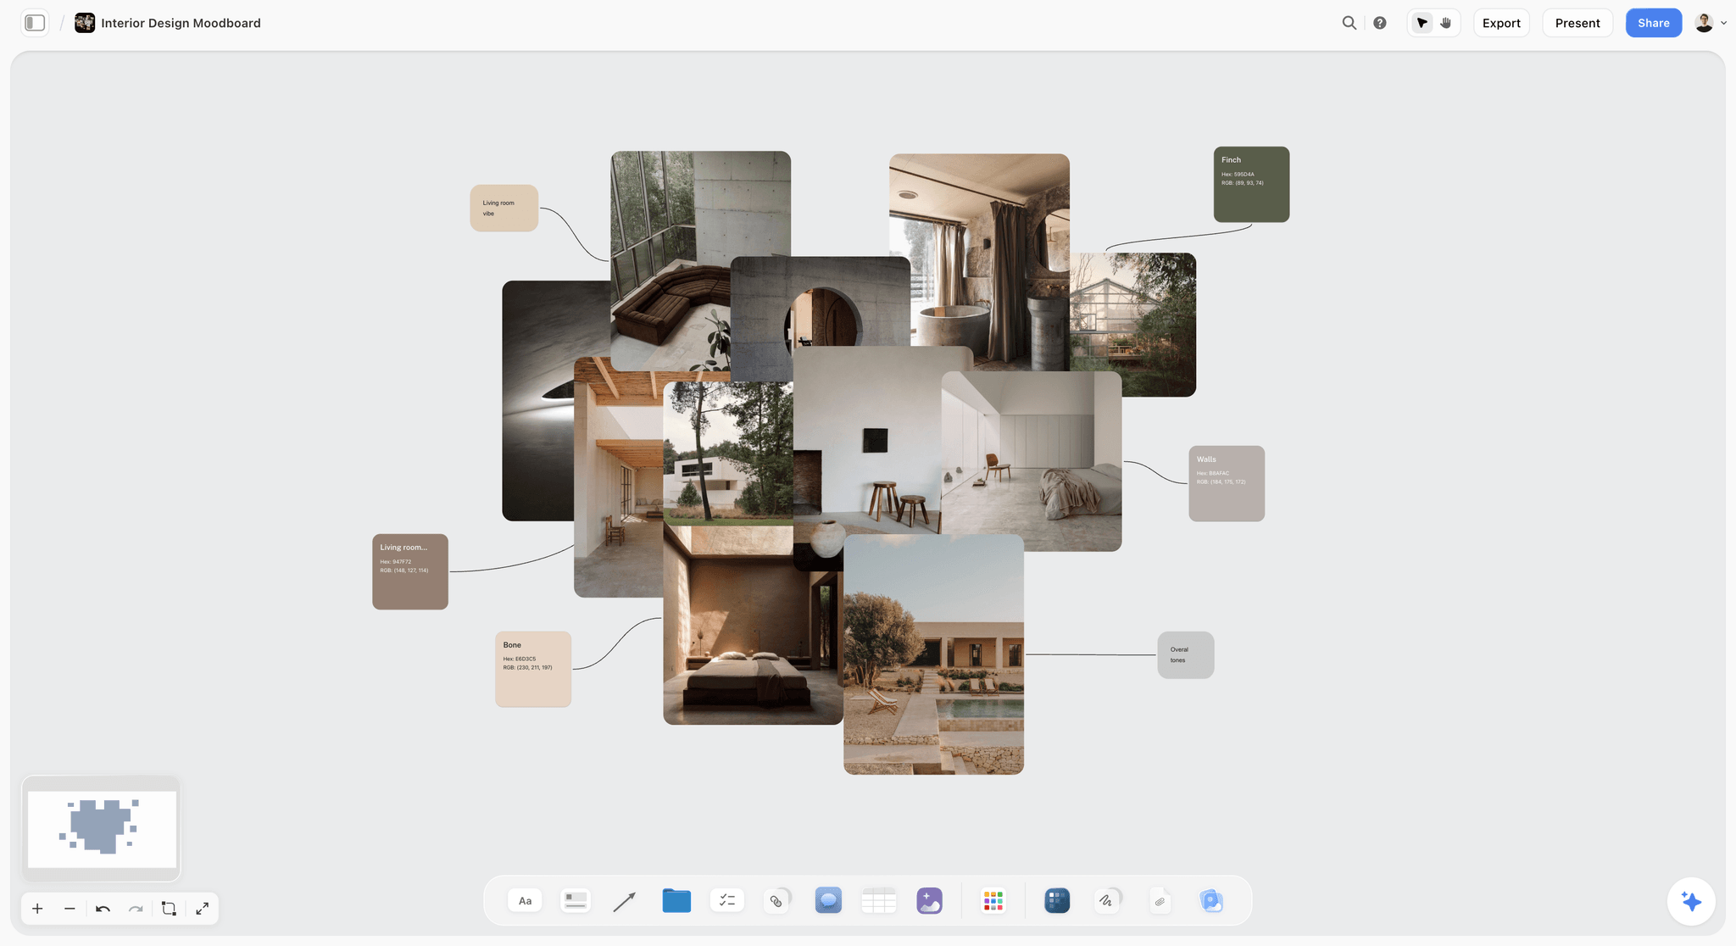Zoom out with the minus button

[x=70, y=909]
